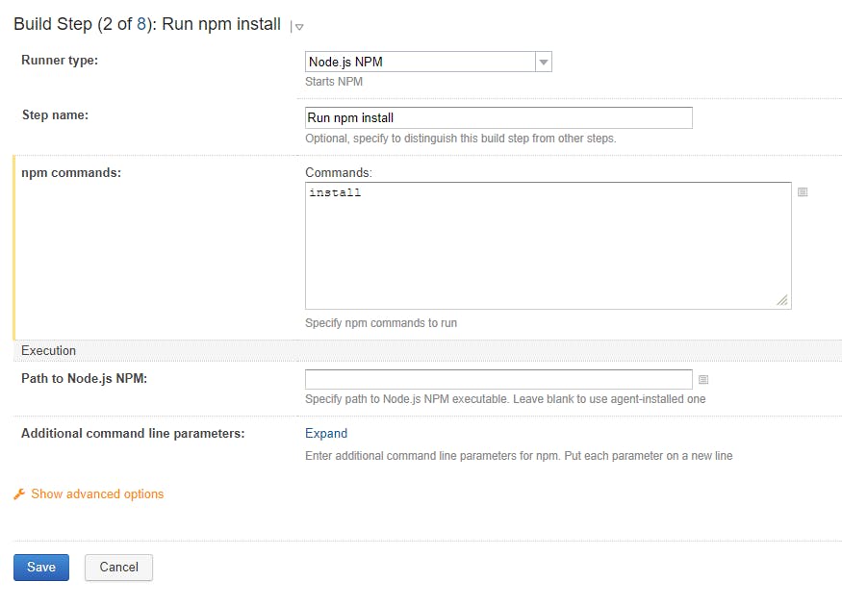The width and height of the screenshot is (842, 607).
Task: Click the Save button
Action: tap(41, 568)
